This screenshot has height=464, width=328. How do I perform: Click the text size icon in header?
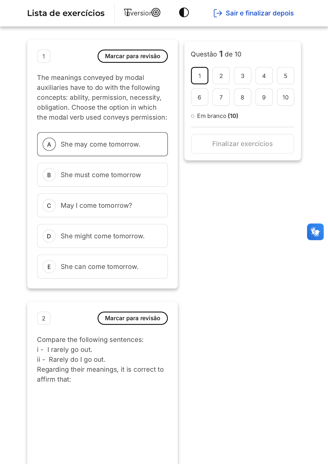pyautogui.click(x=127, y=13)
